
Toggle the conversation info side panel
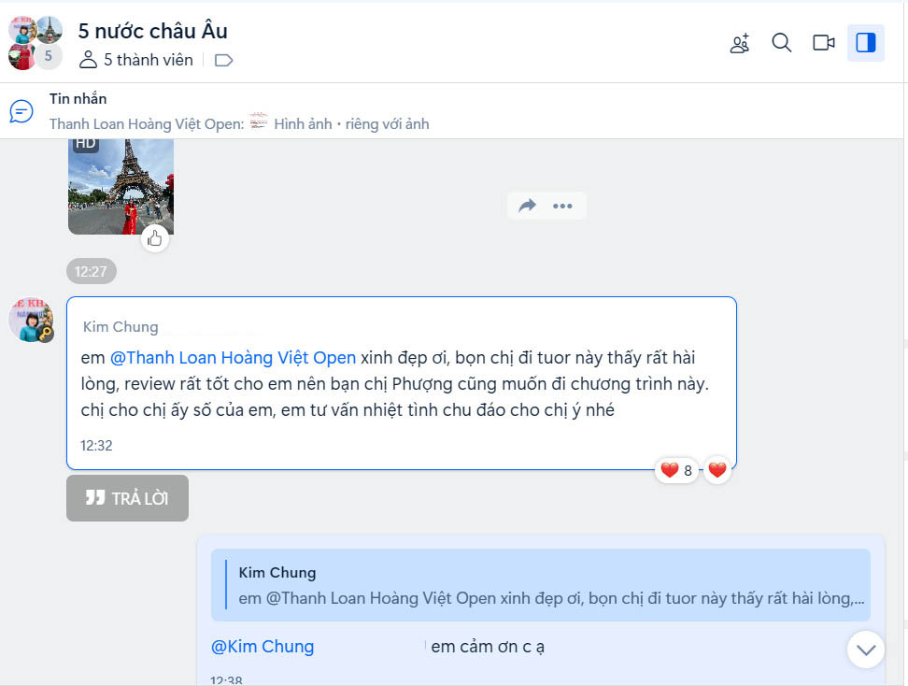click(866, 43)
